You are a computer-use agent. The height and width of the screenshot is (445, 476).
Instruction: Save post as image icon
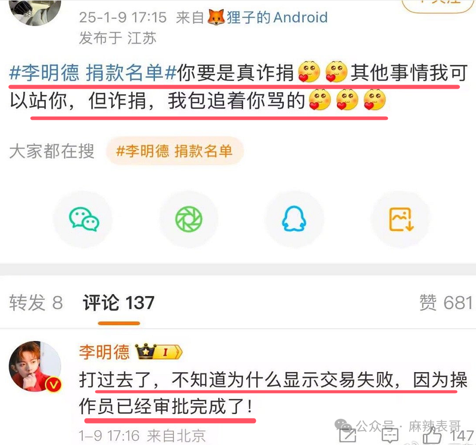pos(401,219)
